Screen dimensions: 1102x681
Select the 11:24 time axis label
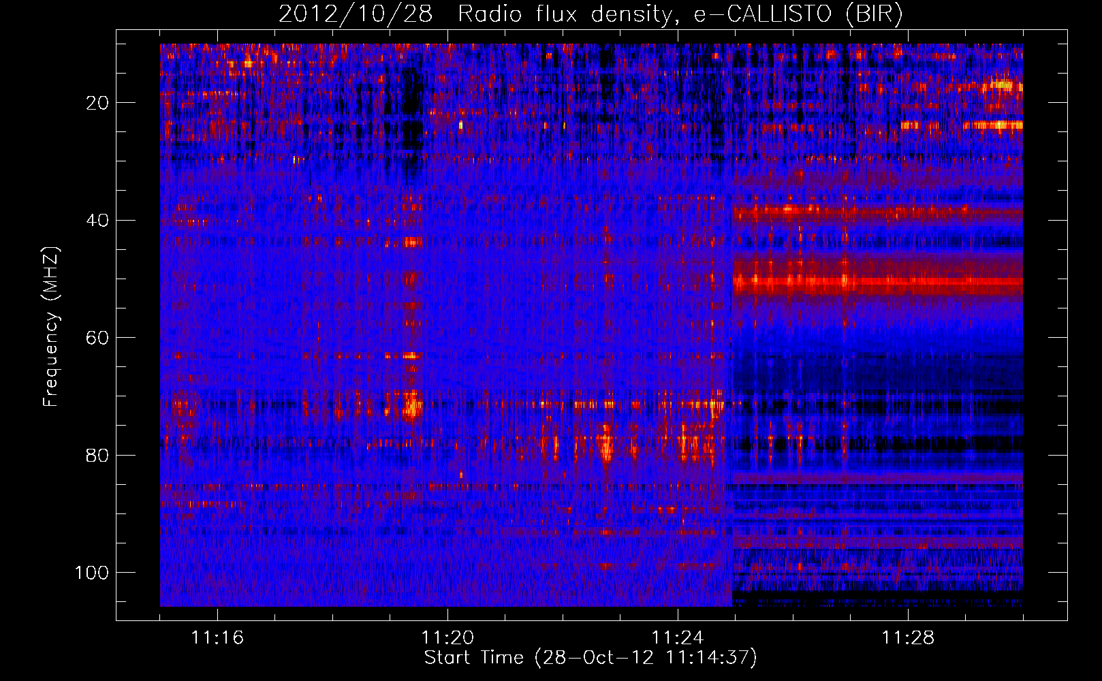[678, 637]
